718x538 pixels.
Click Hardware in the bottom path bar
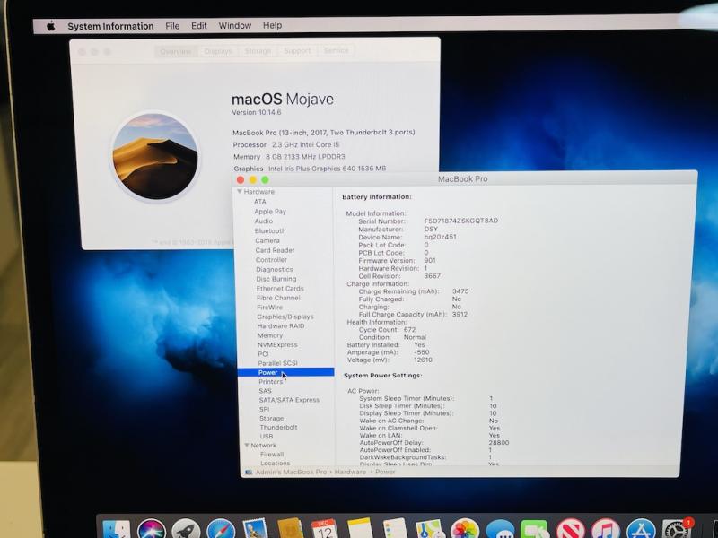pos(350,472)
